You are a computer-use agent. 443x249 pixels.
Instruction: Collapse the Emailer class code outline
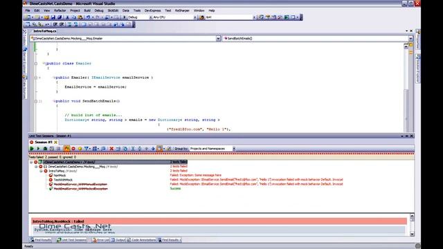(36, 64)
